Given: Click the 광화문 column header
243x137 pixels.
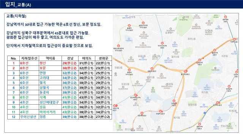Looking at the screenshot, I should point(103,58).
